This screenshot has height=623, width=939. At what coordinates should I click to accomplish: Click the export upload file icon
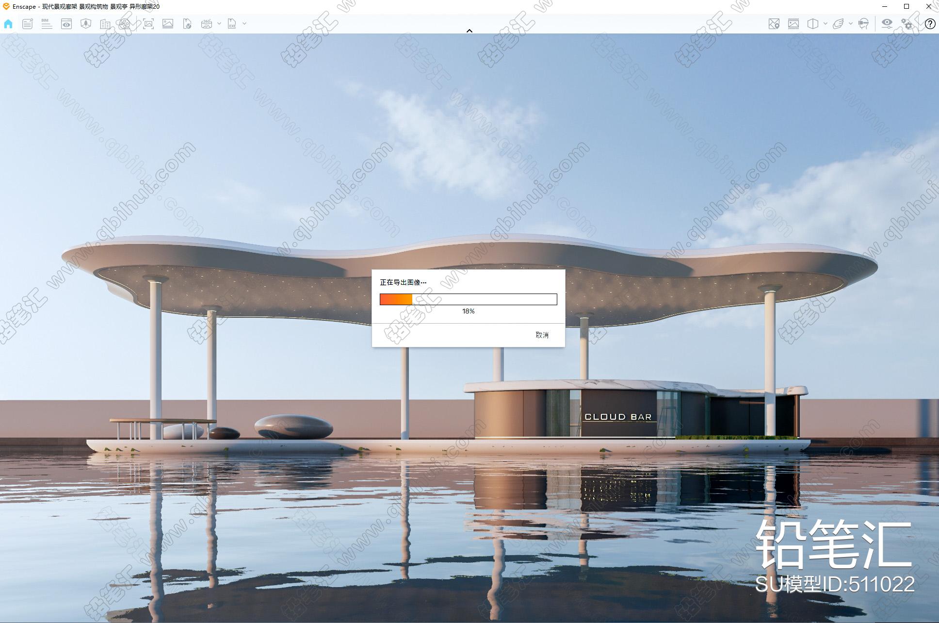187,24
